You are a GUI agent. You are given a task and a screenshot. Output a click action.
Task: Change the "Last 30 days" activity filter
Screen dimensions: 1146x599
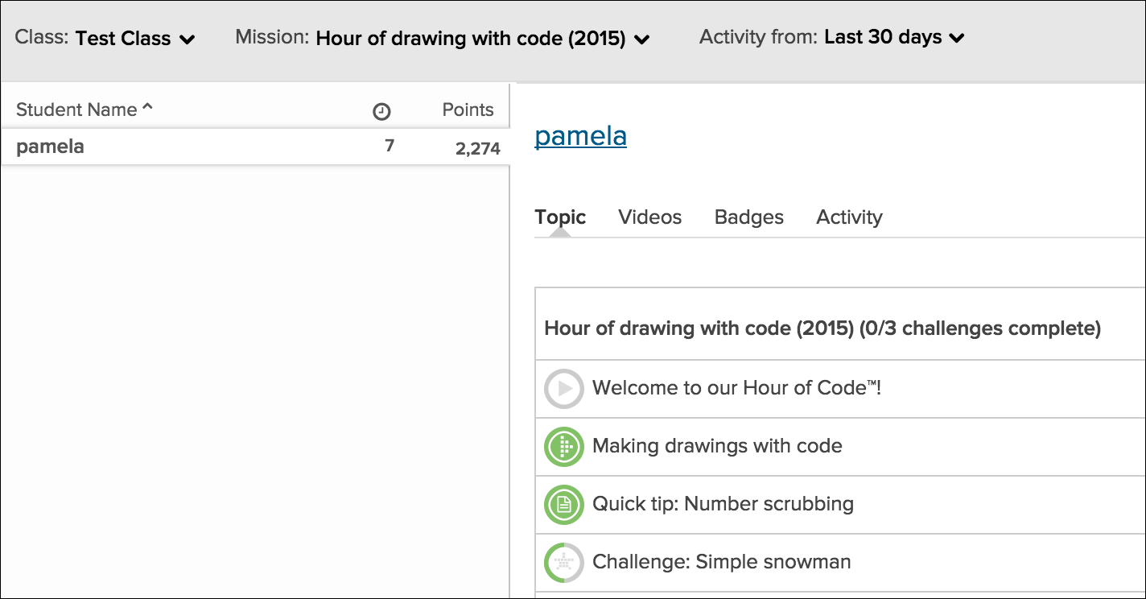pyautogui.click(x=890, y=36)
